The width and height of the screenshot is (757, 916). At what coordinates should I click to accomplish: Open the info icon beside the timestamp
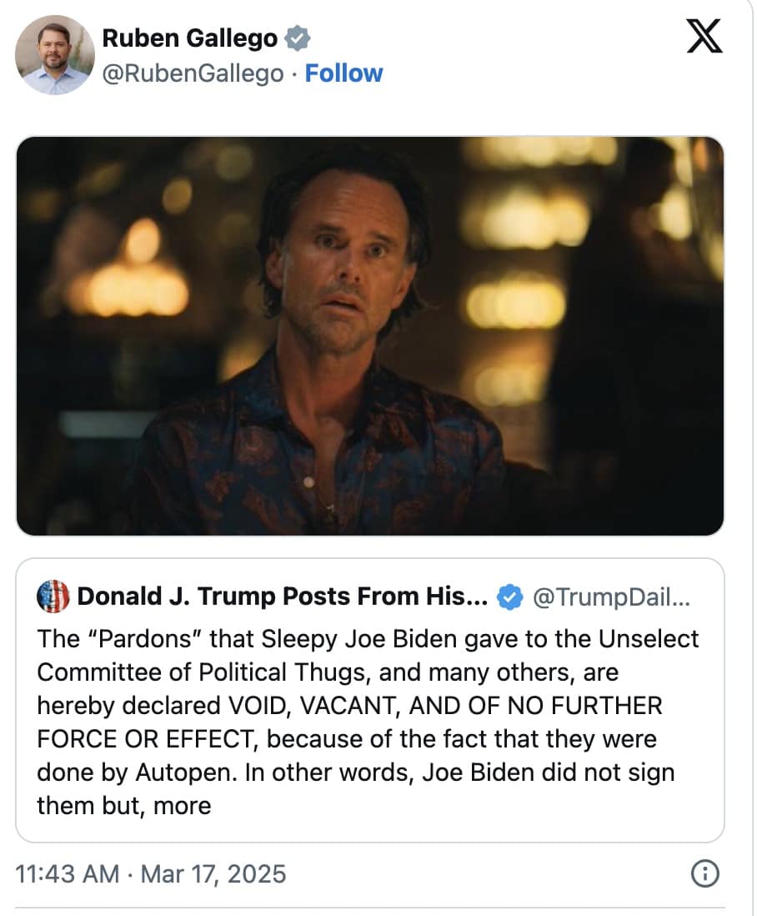[705, 873]
